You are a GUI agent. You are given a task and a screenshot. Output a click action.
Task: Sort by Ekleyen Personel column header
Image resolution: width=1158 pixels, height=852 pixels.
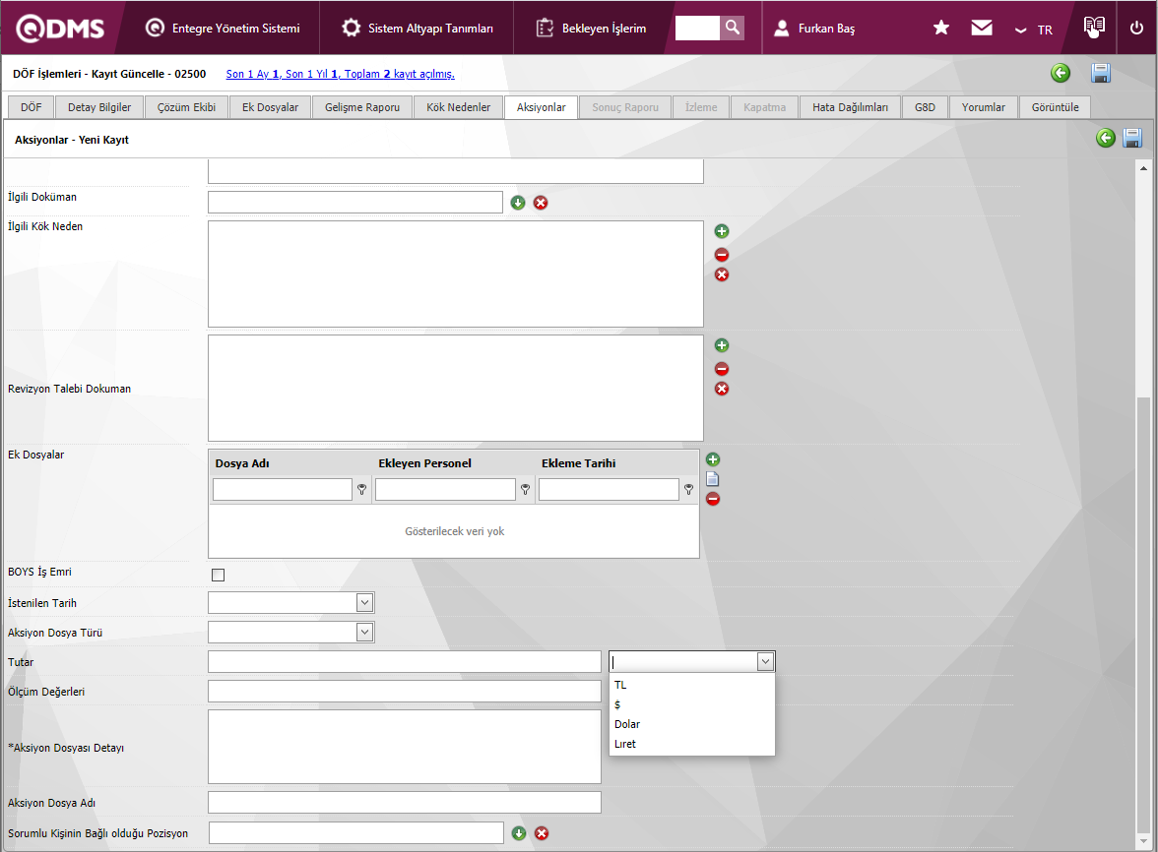point(424,463)
